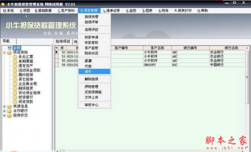This screenshot has width=251, height=152.
Task: Click the folder icon beside 项目贷款
Action: pyautogui.click(x=15, y=101)
